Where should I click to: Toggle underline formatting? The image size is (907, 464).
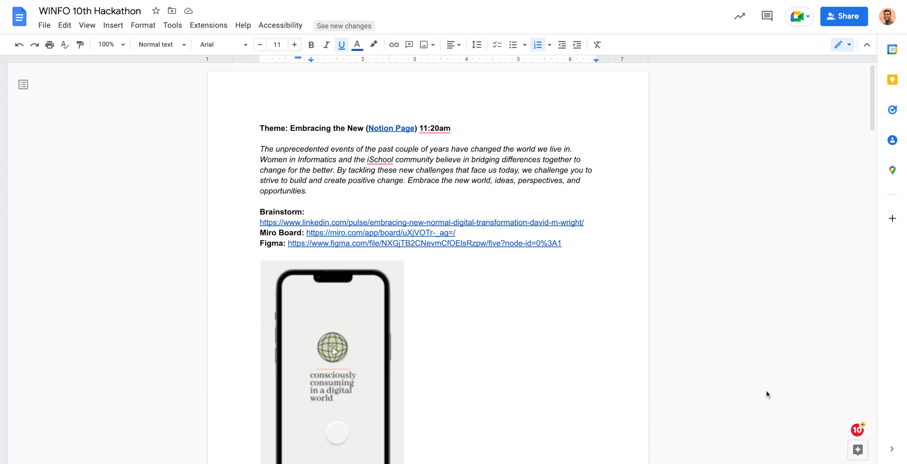(341, 45)
